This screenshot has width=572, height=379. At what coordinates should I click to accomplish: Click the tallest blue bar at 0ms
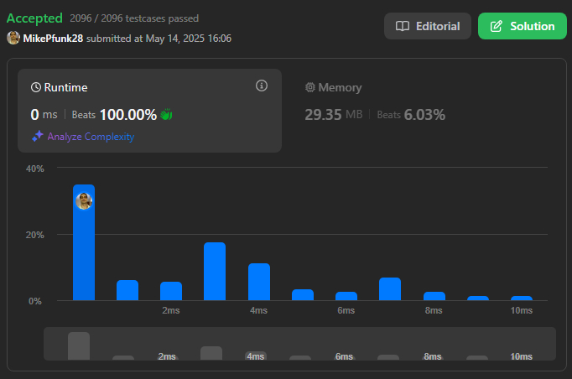pyautogui.click(x=84, y=242)
